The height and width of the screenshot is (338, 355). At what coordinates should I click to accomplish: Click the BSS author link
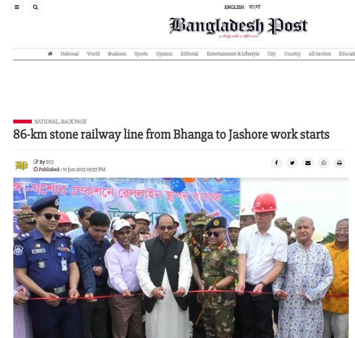(50, 162)
